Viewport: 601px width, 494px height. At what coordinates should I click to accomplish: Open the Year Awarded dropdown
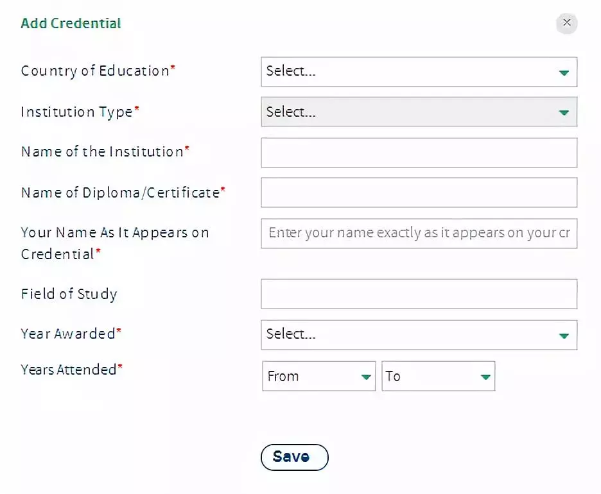[411, 334]
